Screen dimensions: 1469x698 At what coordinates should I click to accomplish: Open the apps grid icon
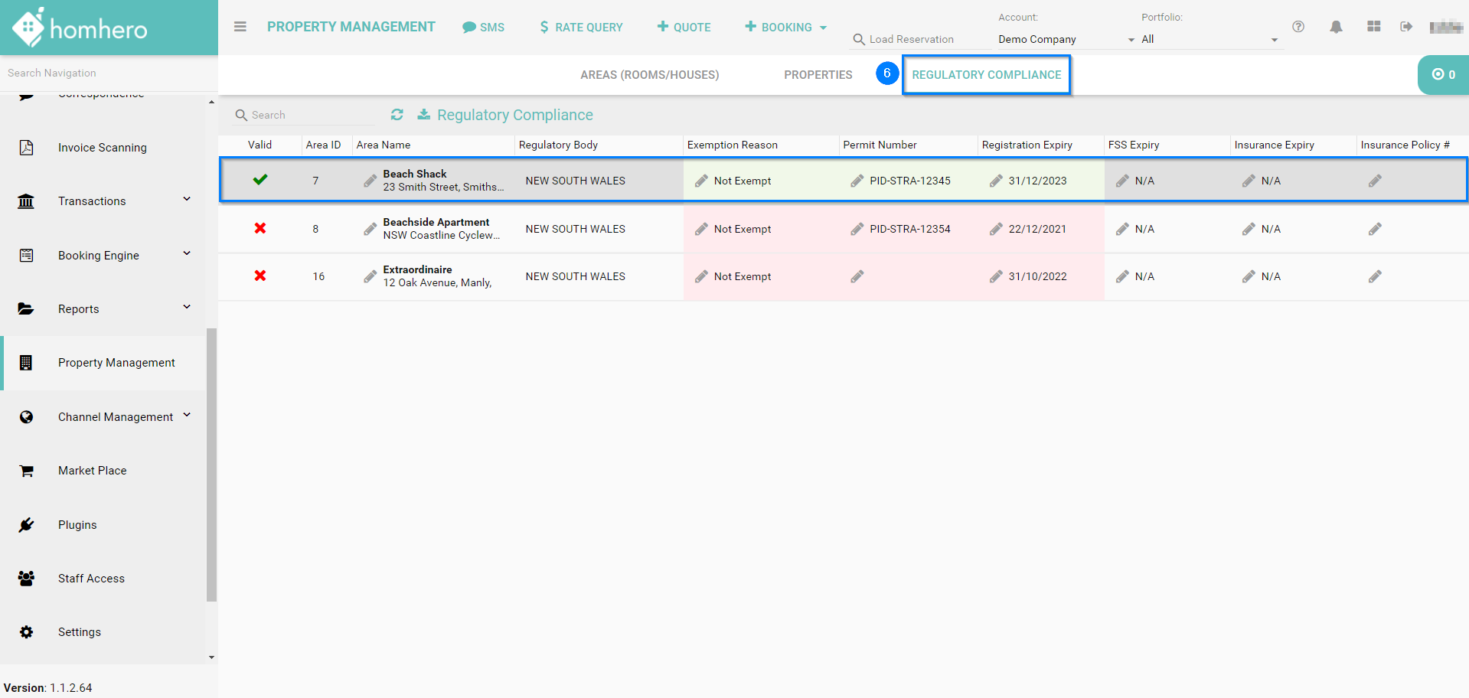point(1374,27)
